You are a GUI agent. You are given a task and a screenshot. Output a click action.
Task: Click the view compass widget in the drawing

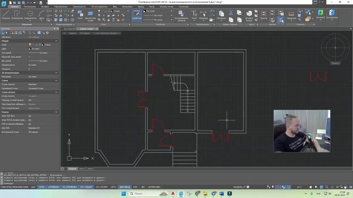(x=335, y=48)
